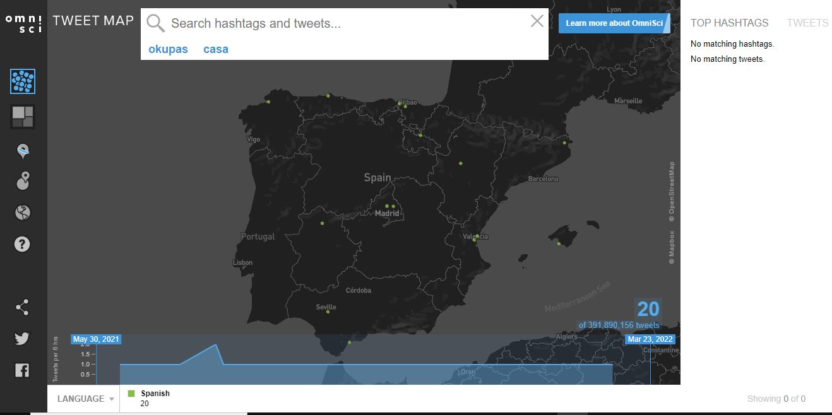Click Learn more about OmniSci button

(614, 23)
